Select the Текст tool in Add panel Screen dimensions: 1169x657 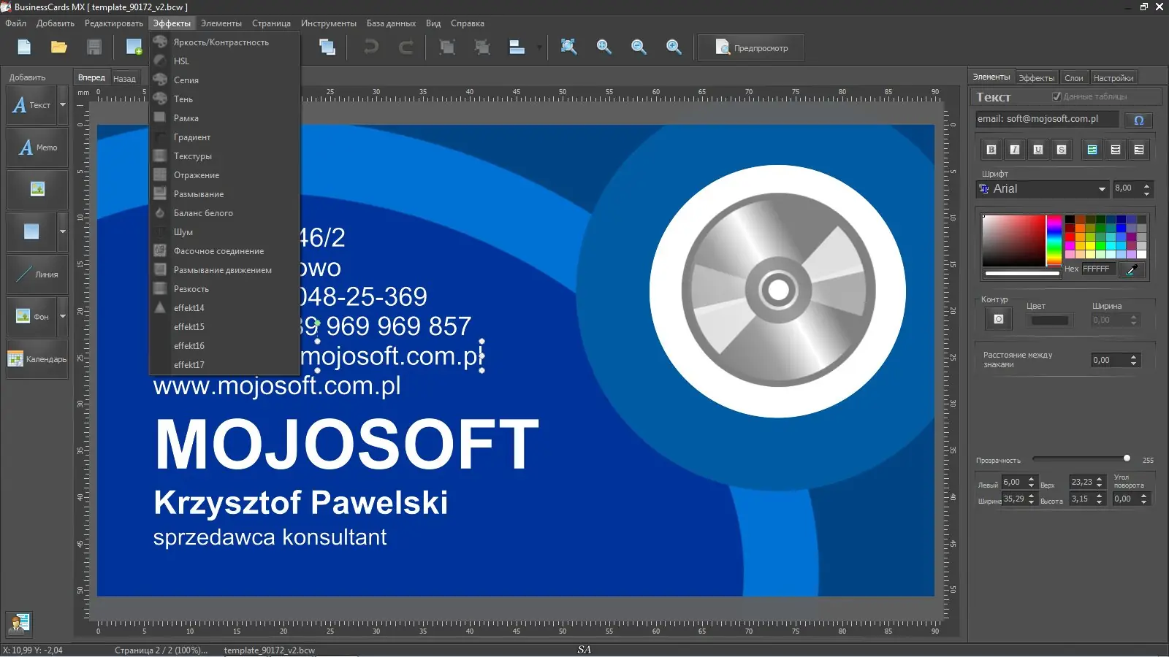tap(32, 105)
